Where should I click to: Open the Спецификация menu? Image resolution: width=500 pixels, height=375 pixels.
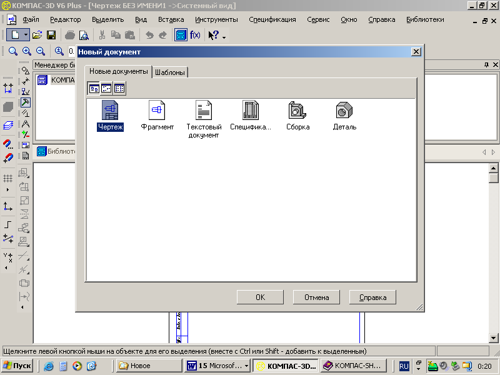(272, 20)
